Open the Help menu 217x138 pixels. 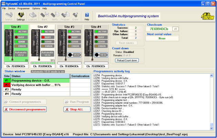coord(44,9)
